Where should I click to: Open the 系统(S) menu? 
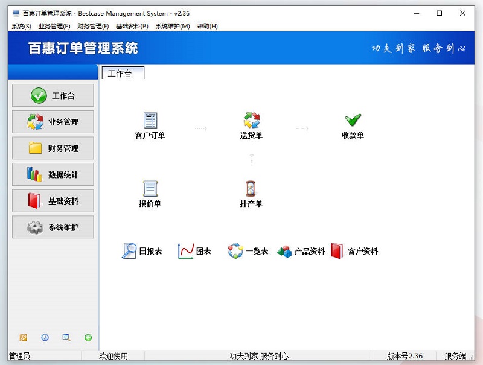(21, 26)
